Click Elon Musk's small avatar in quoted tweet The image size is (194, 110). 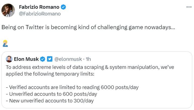click(x=9, y=59)
